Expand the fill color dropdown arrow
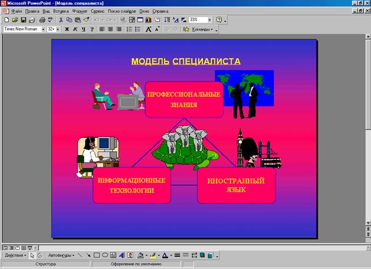371x269 pixels. click(146, 255)
